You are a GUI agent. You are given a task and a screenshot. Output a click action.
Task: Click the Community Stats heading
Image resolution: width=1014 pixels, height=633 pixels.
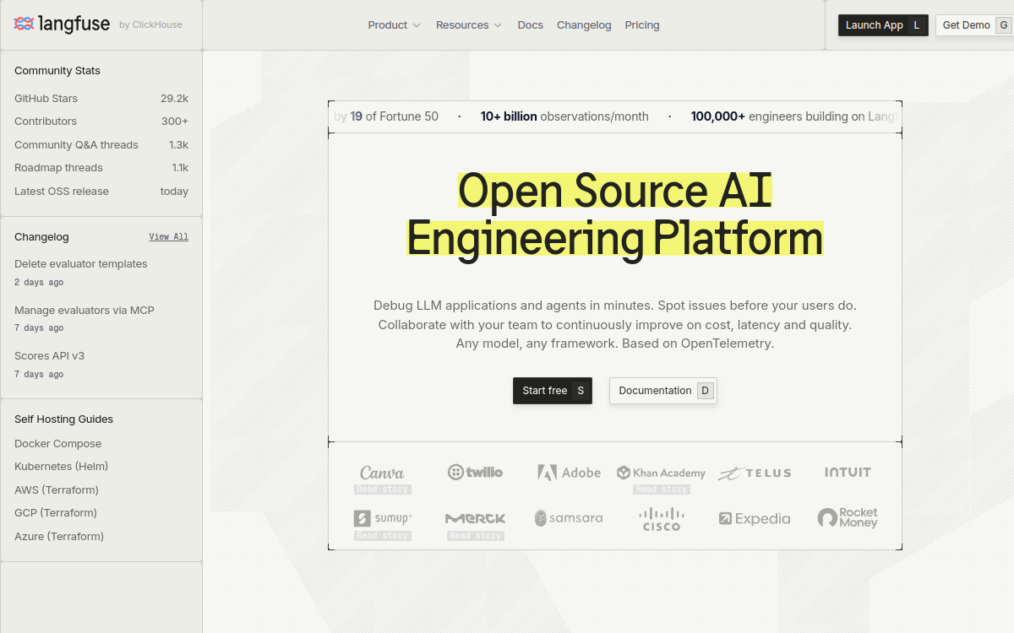click(x=57, y=71)
